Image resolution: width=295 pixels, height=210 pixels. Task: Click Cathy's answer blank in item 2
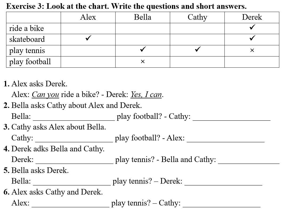click(231, 118)
